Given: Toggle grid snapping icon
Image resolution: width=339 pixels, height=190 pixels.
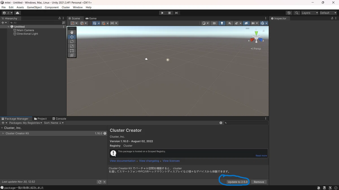Looking at the screenshot, I should [103, 23].
